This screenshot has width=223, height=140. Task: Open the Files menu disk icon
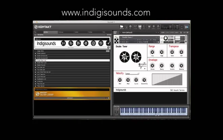[149, 27]
